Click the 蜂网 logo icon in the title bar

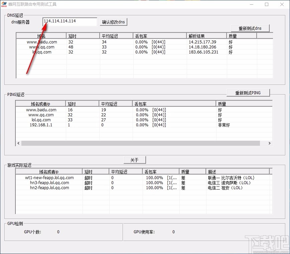pyautogui.click(x=5, y=4)
